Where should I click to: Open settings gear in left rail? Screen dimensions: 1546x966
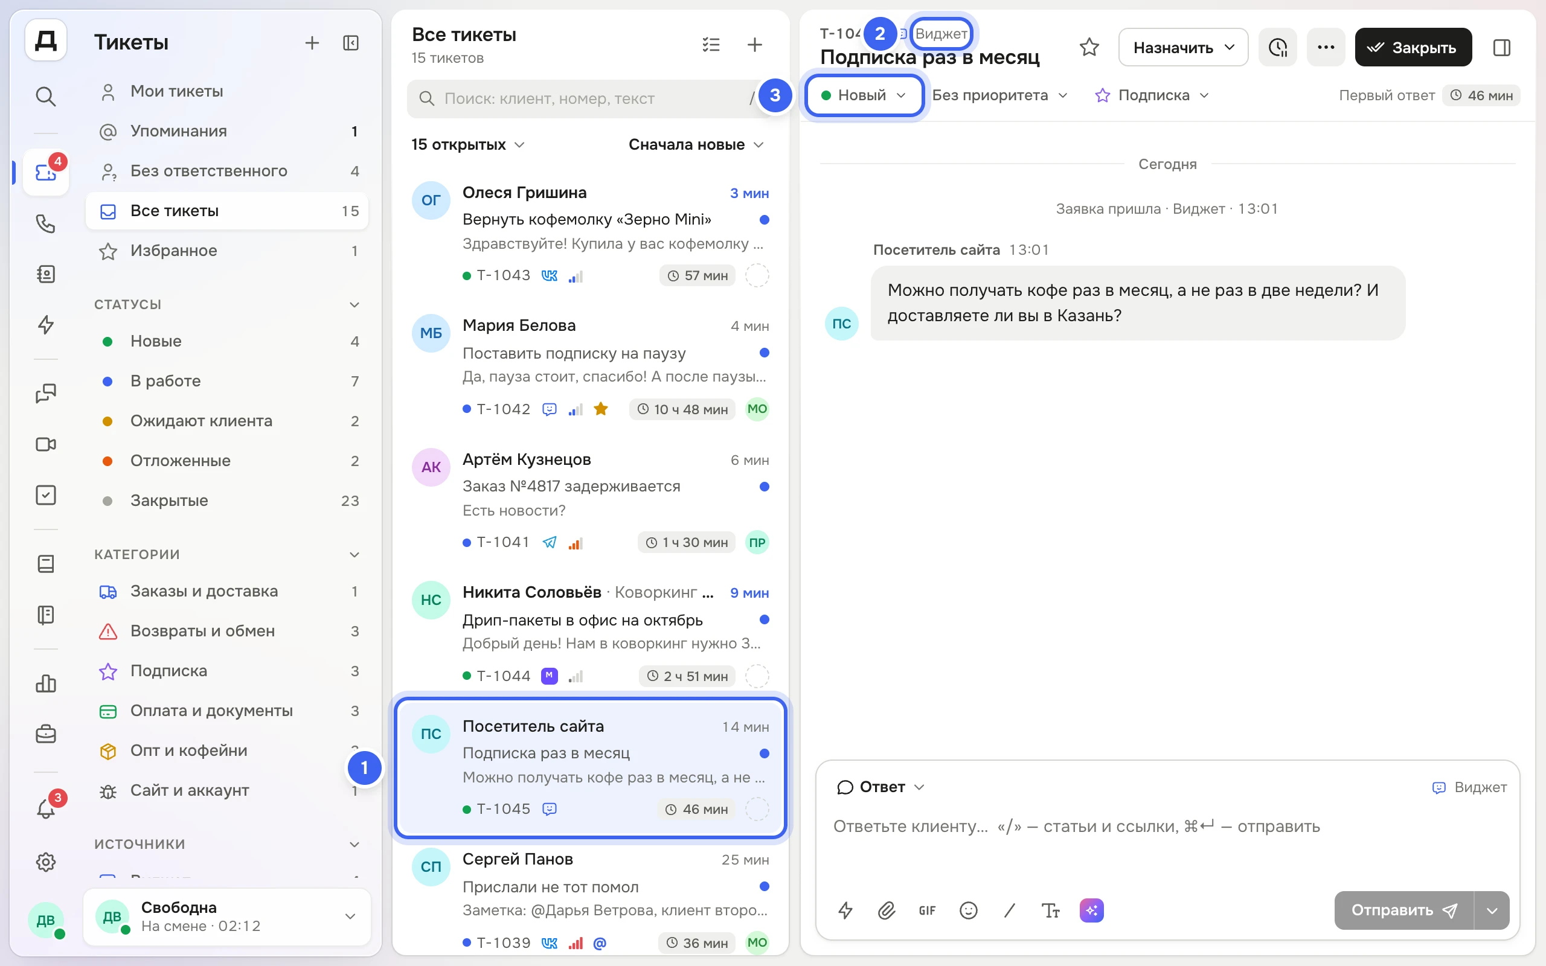(45, 862)
